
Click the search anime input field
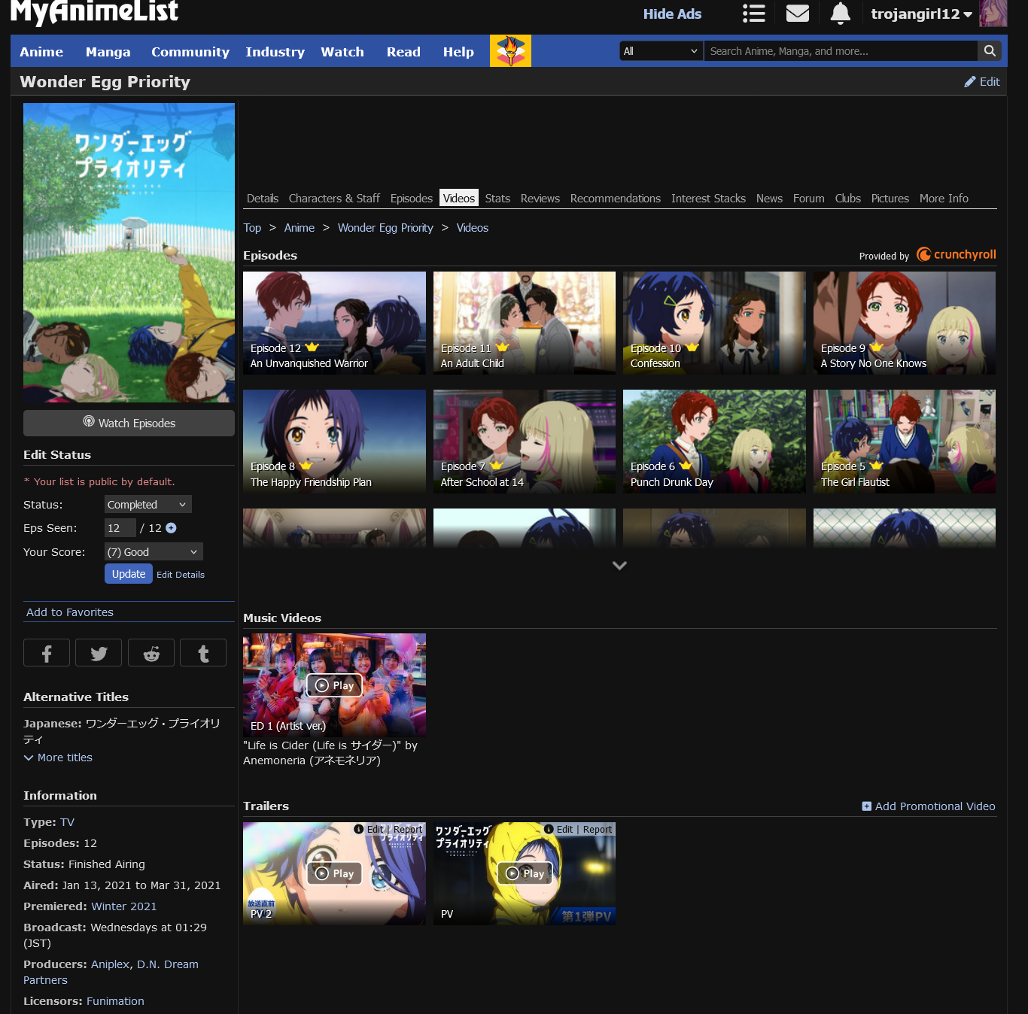tap(839, 51)
